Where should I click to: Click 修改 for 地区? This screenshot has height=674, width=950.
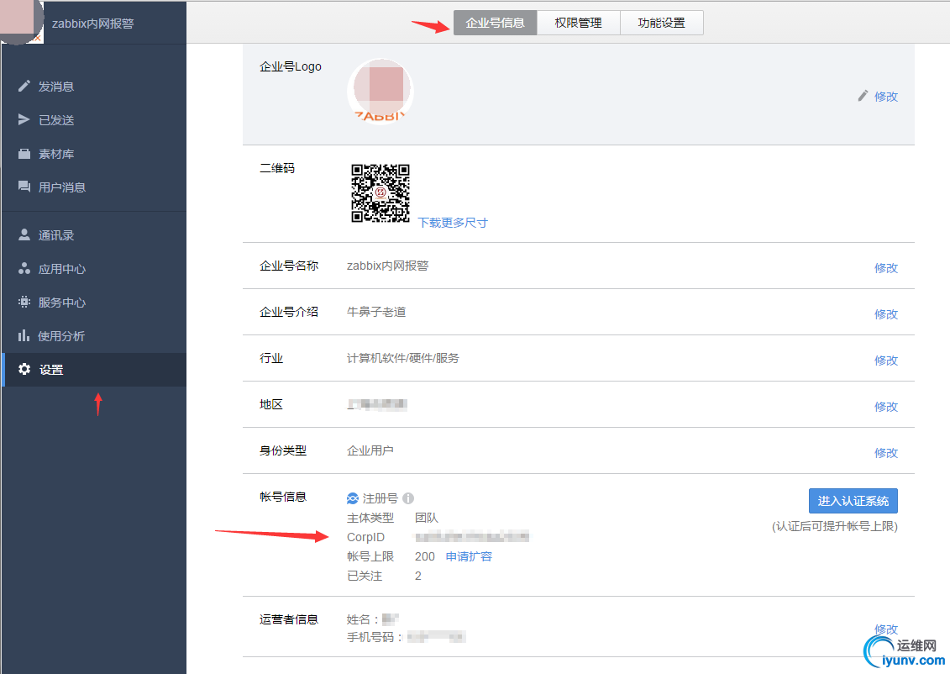pyautogui.click(x=886, y=407)
